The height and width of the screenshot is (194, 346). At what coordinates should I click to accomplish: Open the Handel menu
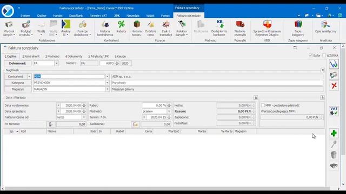(58, 16)
